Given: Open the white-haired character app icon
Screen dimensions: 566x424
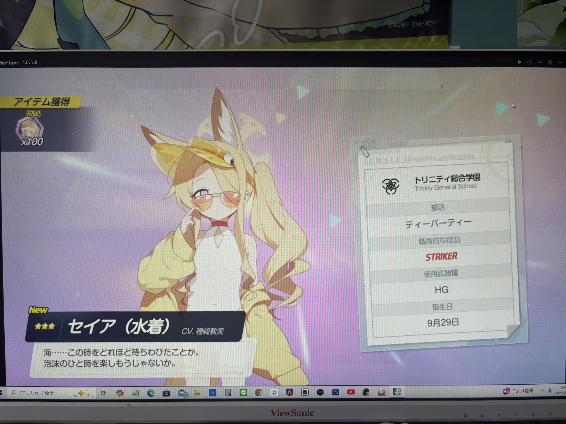Looking at the screenshot, I should [x=382, y=392].
